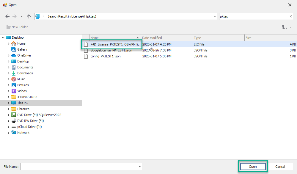The width and height of the screenshot is (297, 174).
Task: Click the Back navigation arrow
Action: [7, 16]
